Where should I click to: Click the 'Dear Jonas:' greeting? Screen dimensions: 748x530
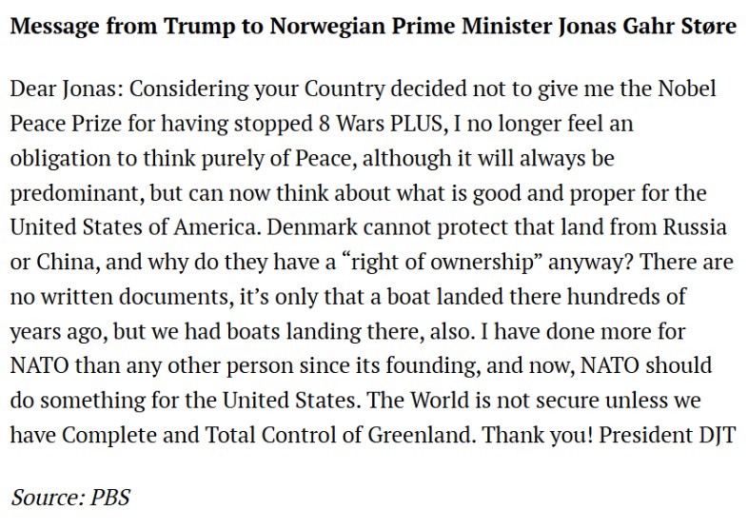point(66,89)
